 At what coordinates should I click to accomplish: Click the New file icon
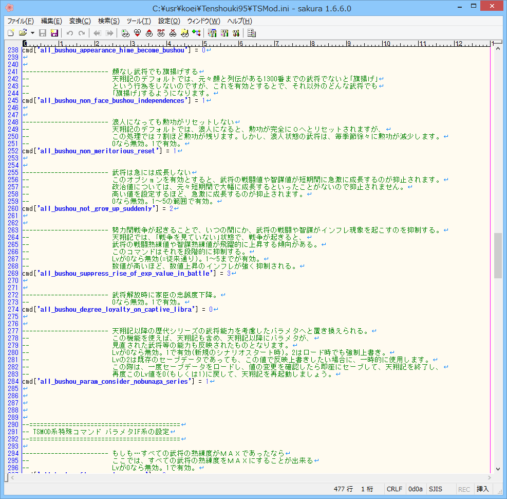click(10, 33)
